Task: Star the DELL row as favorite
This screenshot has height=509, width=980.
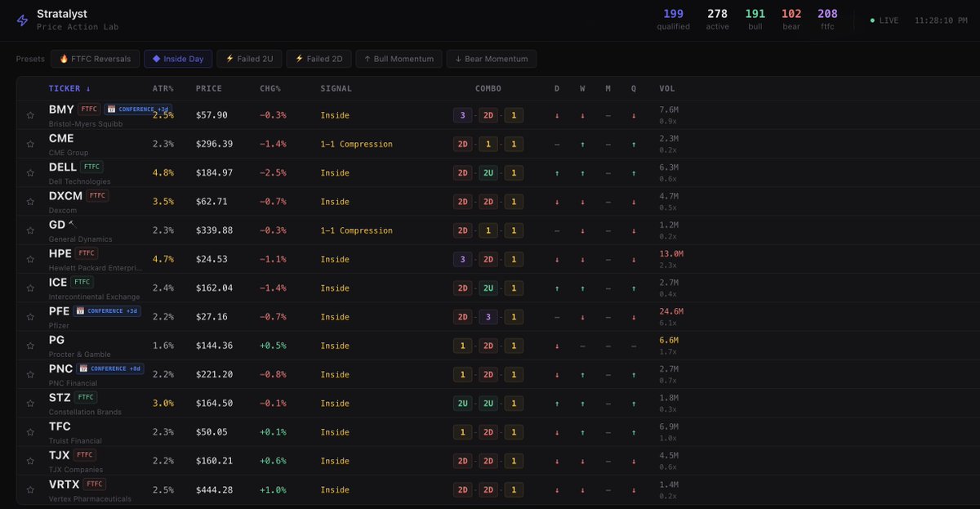Action: pyautogui.click(x=30, y=173)
